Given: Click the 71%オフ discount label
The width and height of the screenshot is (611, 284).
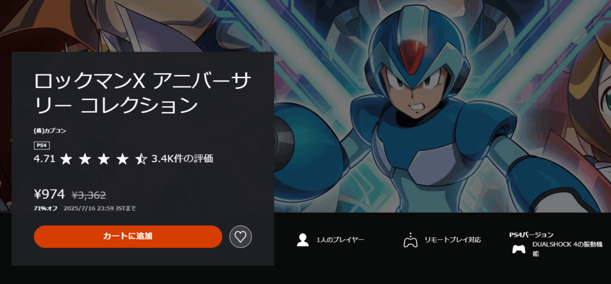Looking at the screenshot, I should (x=45, y=208).
